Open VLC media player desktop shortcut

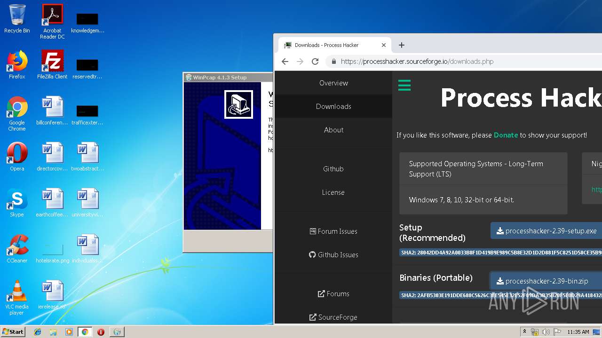coord(17,298)
